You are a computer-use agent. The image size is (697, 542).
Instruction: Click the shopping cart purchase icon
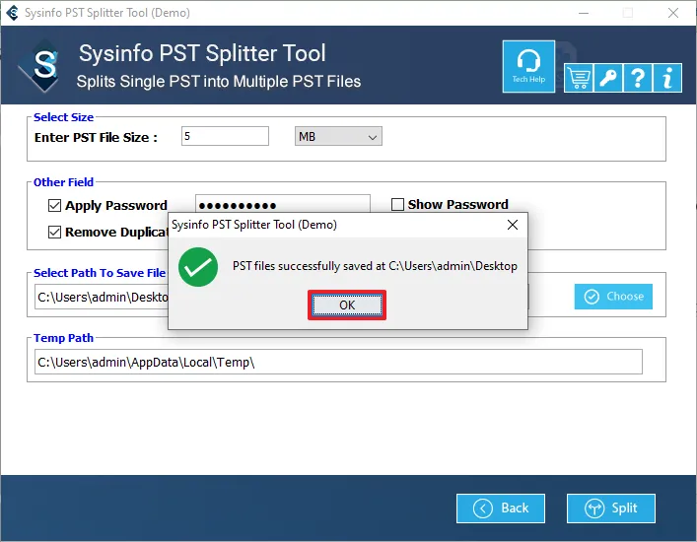coord(579,78)
